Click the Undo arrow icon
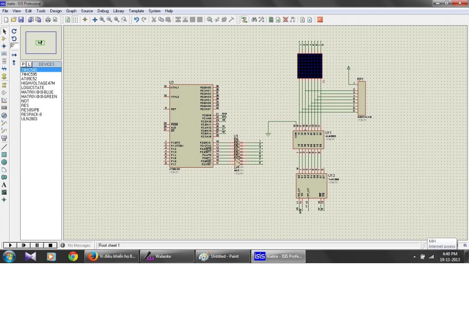The image size is (469, 329). (136, 20)
